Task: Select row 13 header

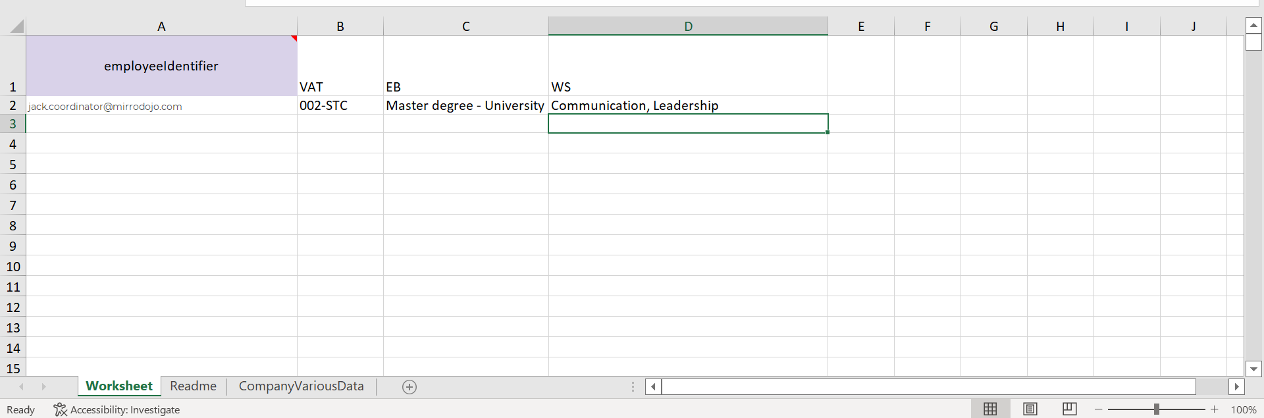Action: pyautogui.click(x=13, y=327)
